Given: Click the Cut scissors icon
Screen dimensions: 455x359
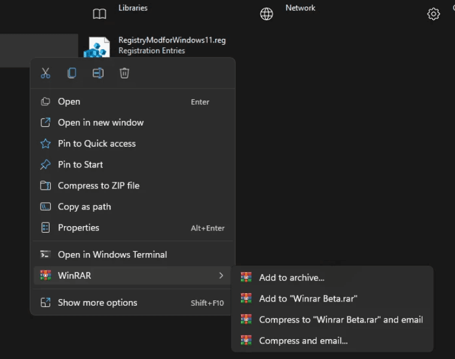Looking at the screenshot, I should [45, 73].
